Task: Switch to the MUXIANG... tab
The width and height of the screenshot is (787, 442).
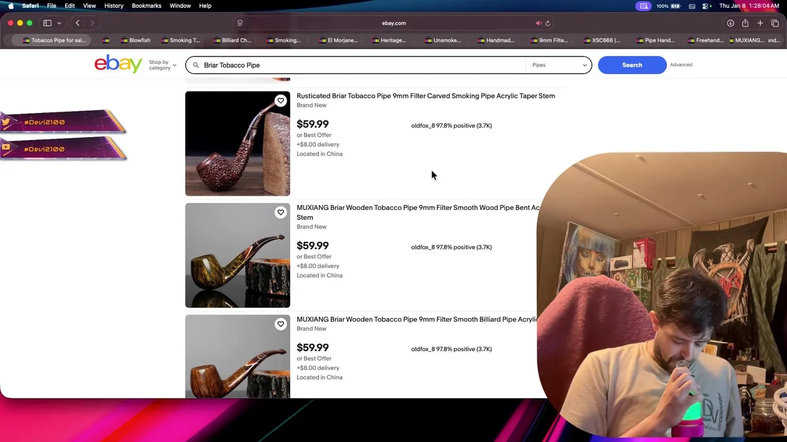Action: (746, 41)
